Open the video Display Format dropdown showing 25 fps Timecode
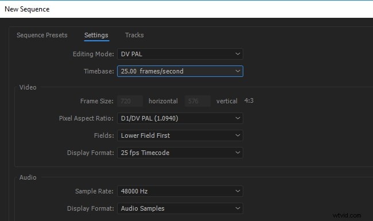Viewport: 373px width, 221px height. [180, 153]
